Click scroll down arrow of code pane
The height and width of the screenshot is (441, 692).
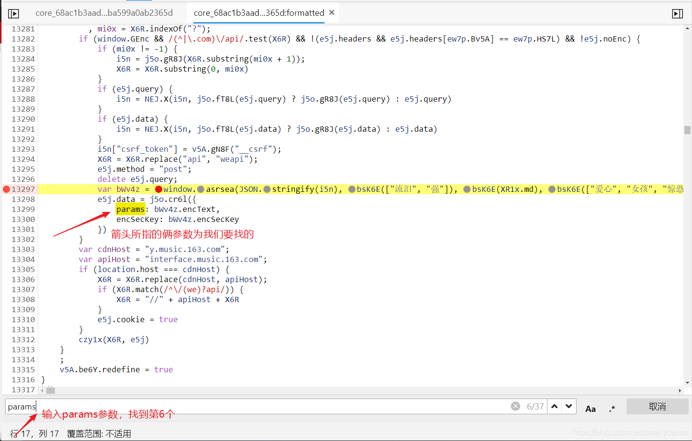[687, 383]
